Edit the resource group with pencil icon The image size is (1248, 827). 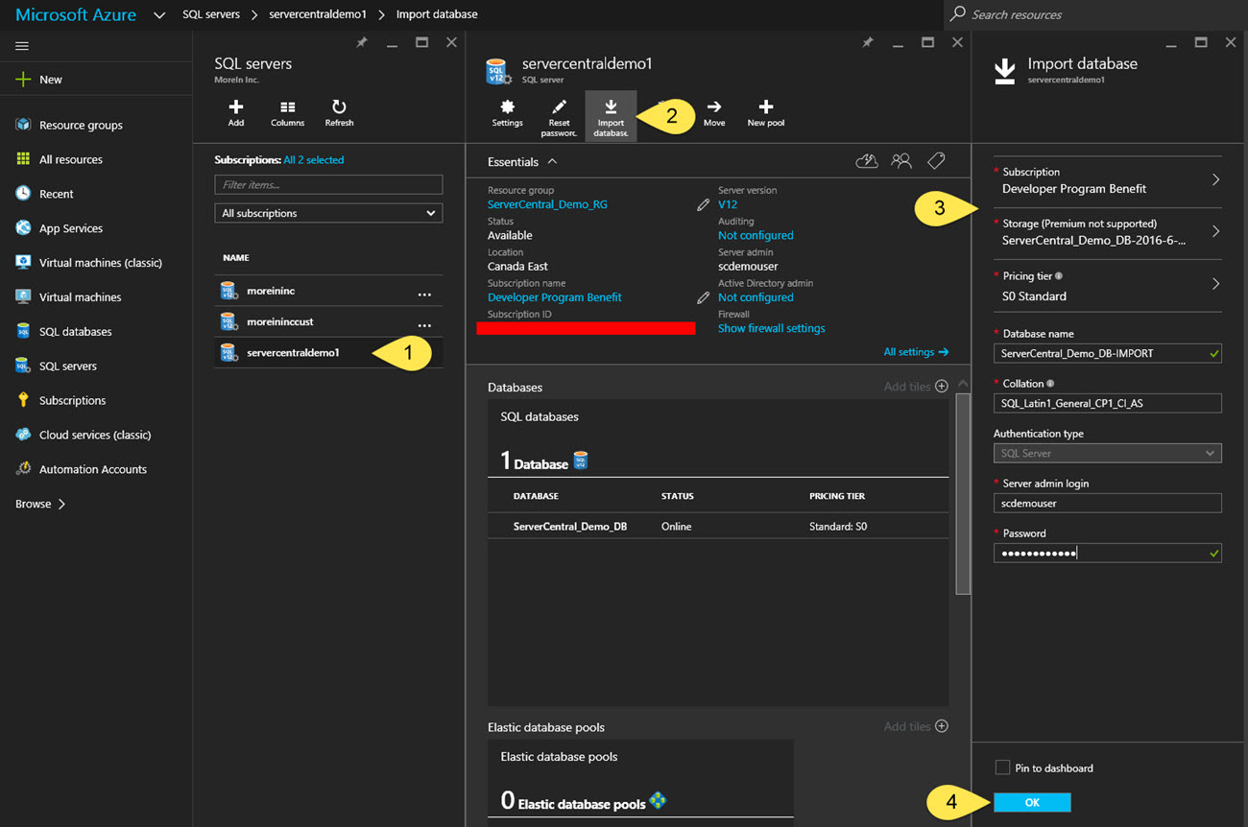pos(703,204)
